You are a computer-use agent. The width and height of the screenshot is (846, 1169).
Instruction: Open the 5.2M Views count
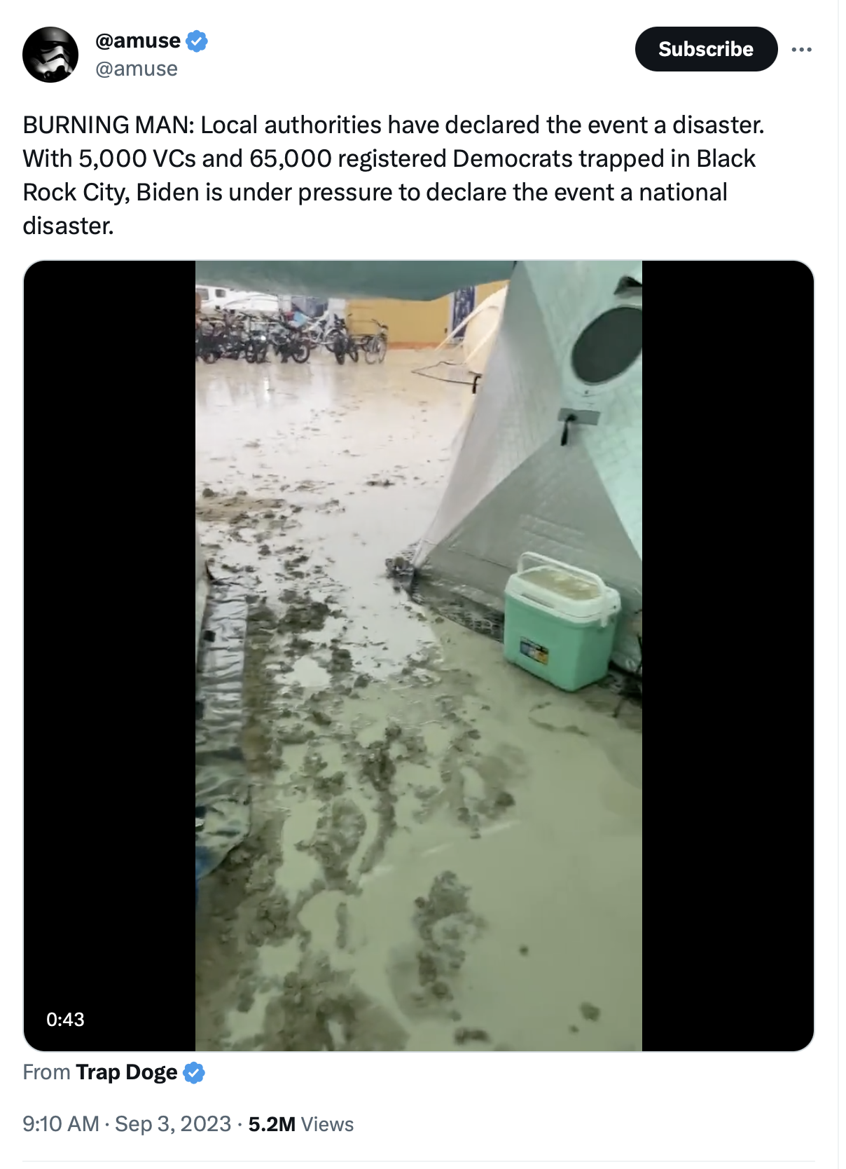click(x=301, y=1123)
